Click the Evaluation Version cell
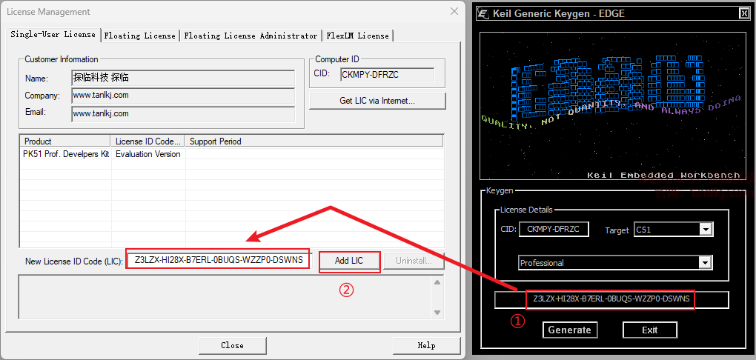This screenshot has width=756, height=360. tap(148, 154)
